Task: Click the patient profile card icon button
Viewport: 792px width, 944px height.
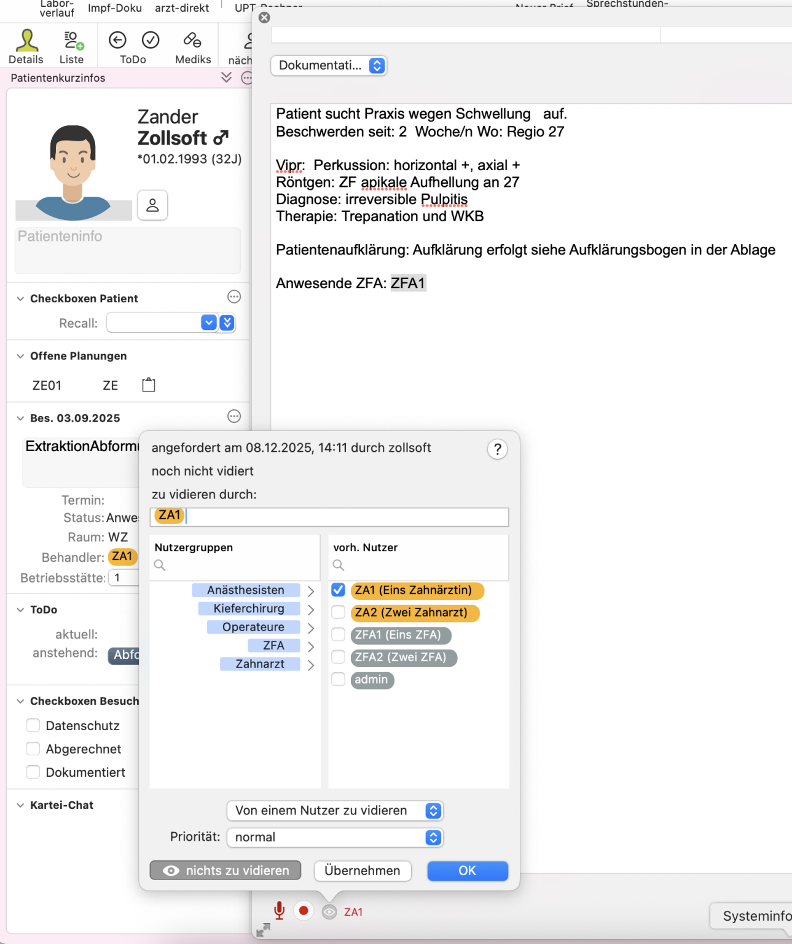Action: (152, 205)
